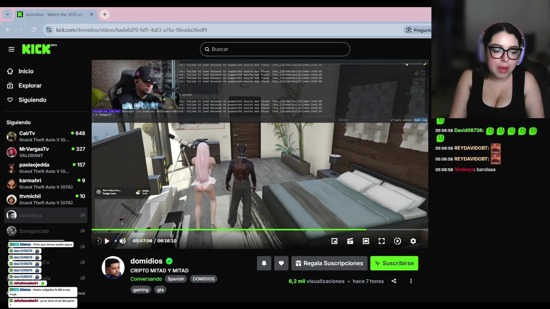This screenshot has height=309, width=550.
Task: Open the Conversando category link
Action: pyautogui.click(x=146, y=279)
